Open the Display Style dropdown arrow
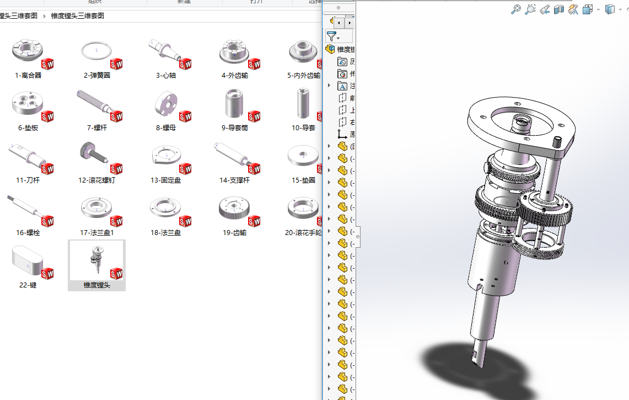Screen dimensions: 629x400 point(620,9)
